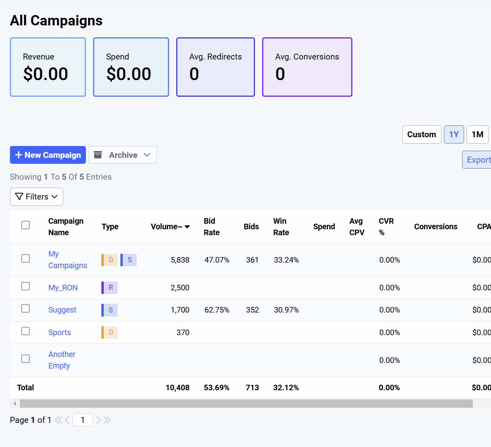
Task: Click the first page double-arrow icon
Action: pyautogui.click(x=58, y=420)
